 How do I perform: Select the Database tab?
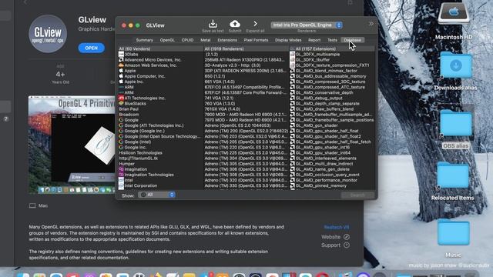353,40
